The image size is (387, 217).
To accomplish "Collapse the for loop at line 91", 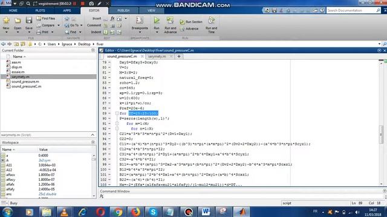I will (x=117, y=124).
